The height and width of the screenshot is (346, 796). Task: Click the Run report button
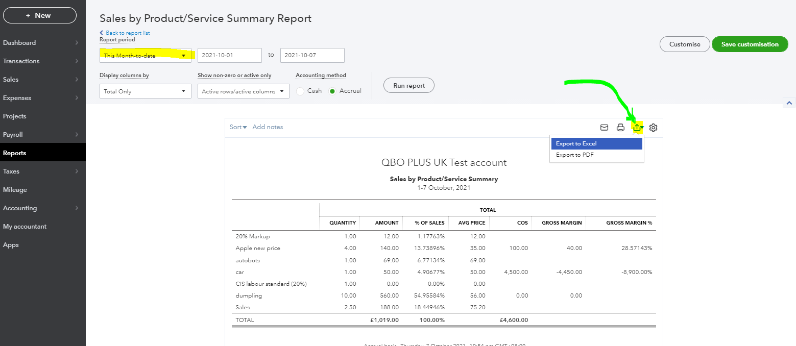pyautogui.click(x=408, y=86)
